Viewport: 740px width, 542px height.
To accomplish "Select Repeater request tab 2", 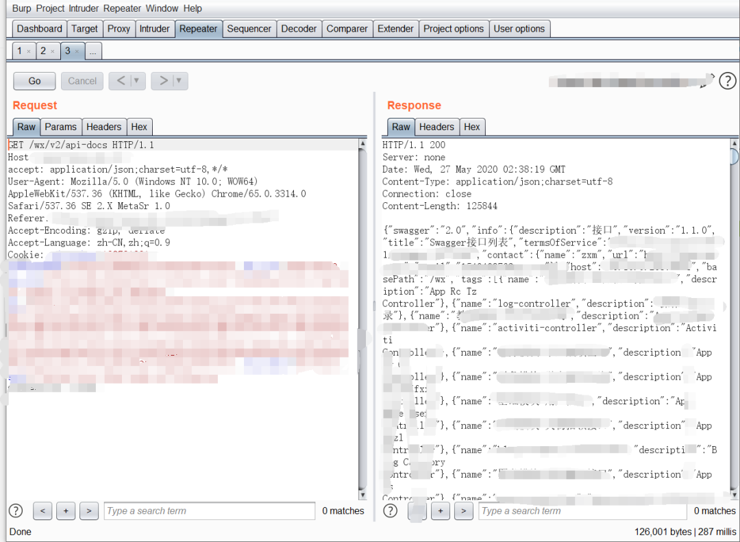I will point(43,51).
